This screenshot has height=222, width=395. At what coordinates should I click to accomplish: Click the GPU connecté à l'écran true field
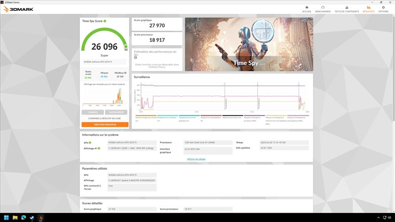pyautogui.click(x=132, y=187)
